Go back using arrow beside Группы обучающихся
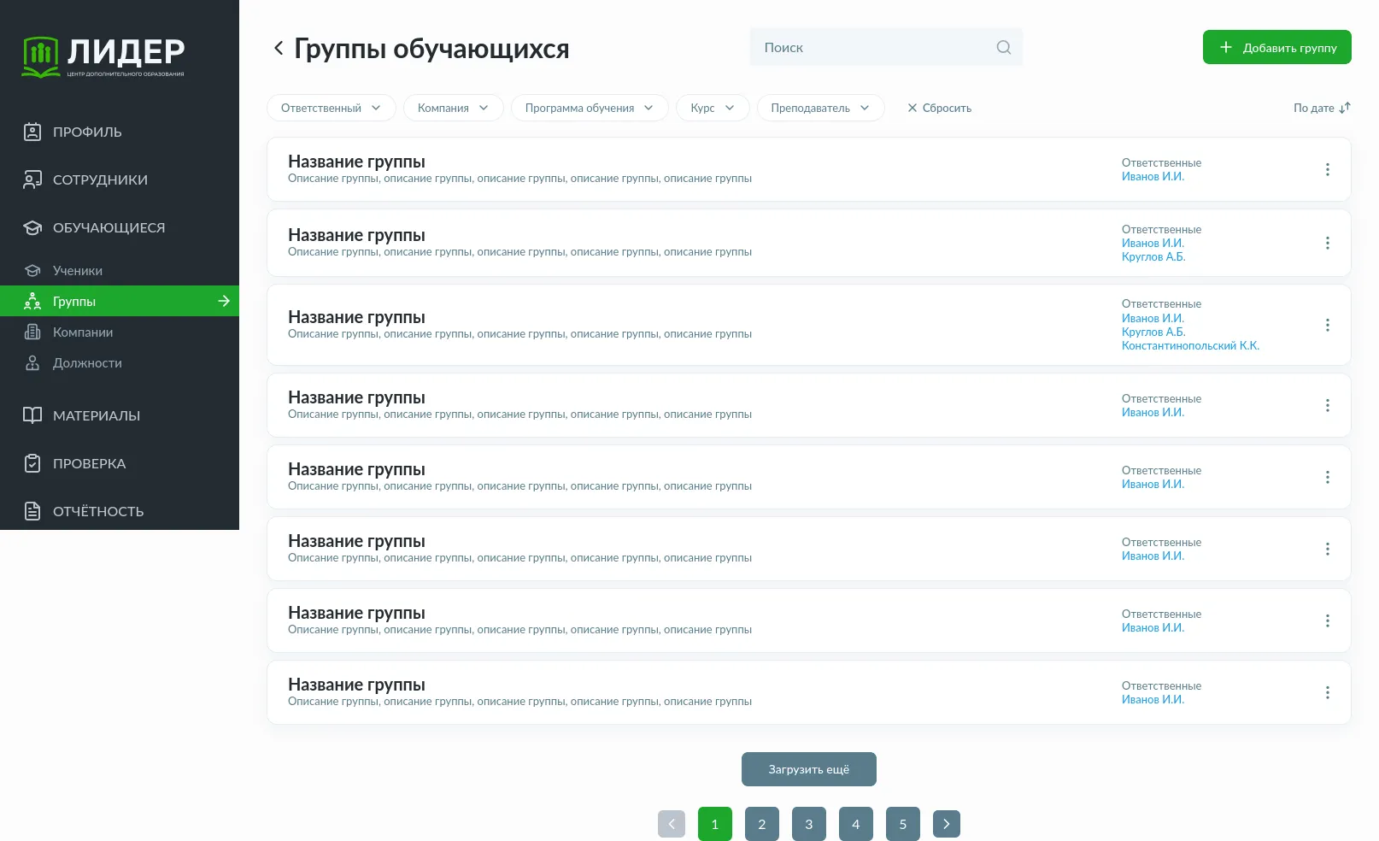The width and height of the screenshot is (1379, 841). [279, 49]
